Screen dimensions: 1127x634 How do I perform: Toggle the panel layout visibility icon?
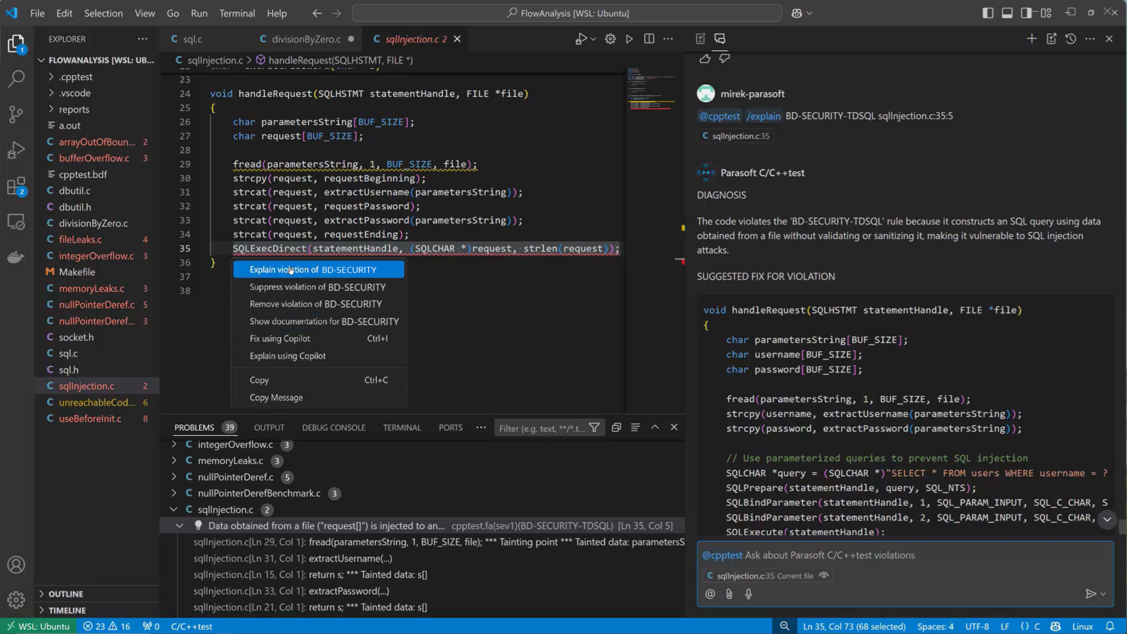[x=1007, y=12]
